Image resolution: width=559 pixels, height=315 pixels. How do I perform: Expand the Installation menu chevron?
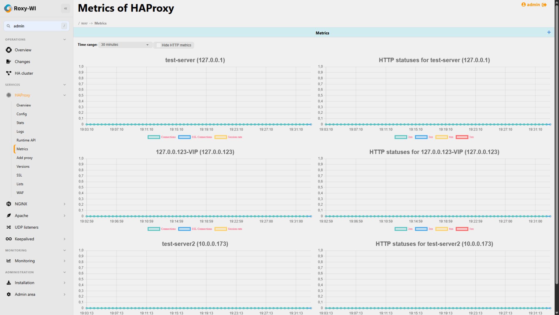pos(65,283)
